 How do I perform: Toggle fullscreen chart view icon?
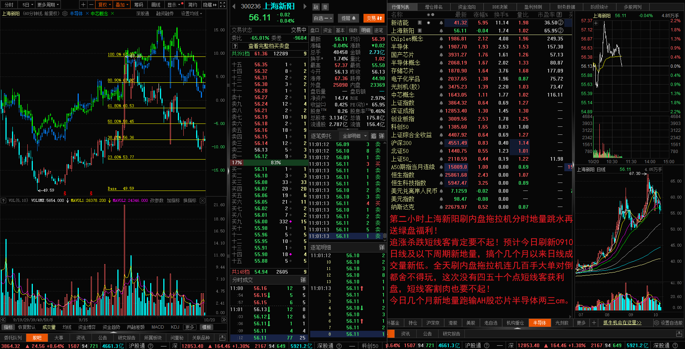[x=223, y=5]
